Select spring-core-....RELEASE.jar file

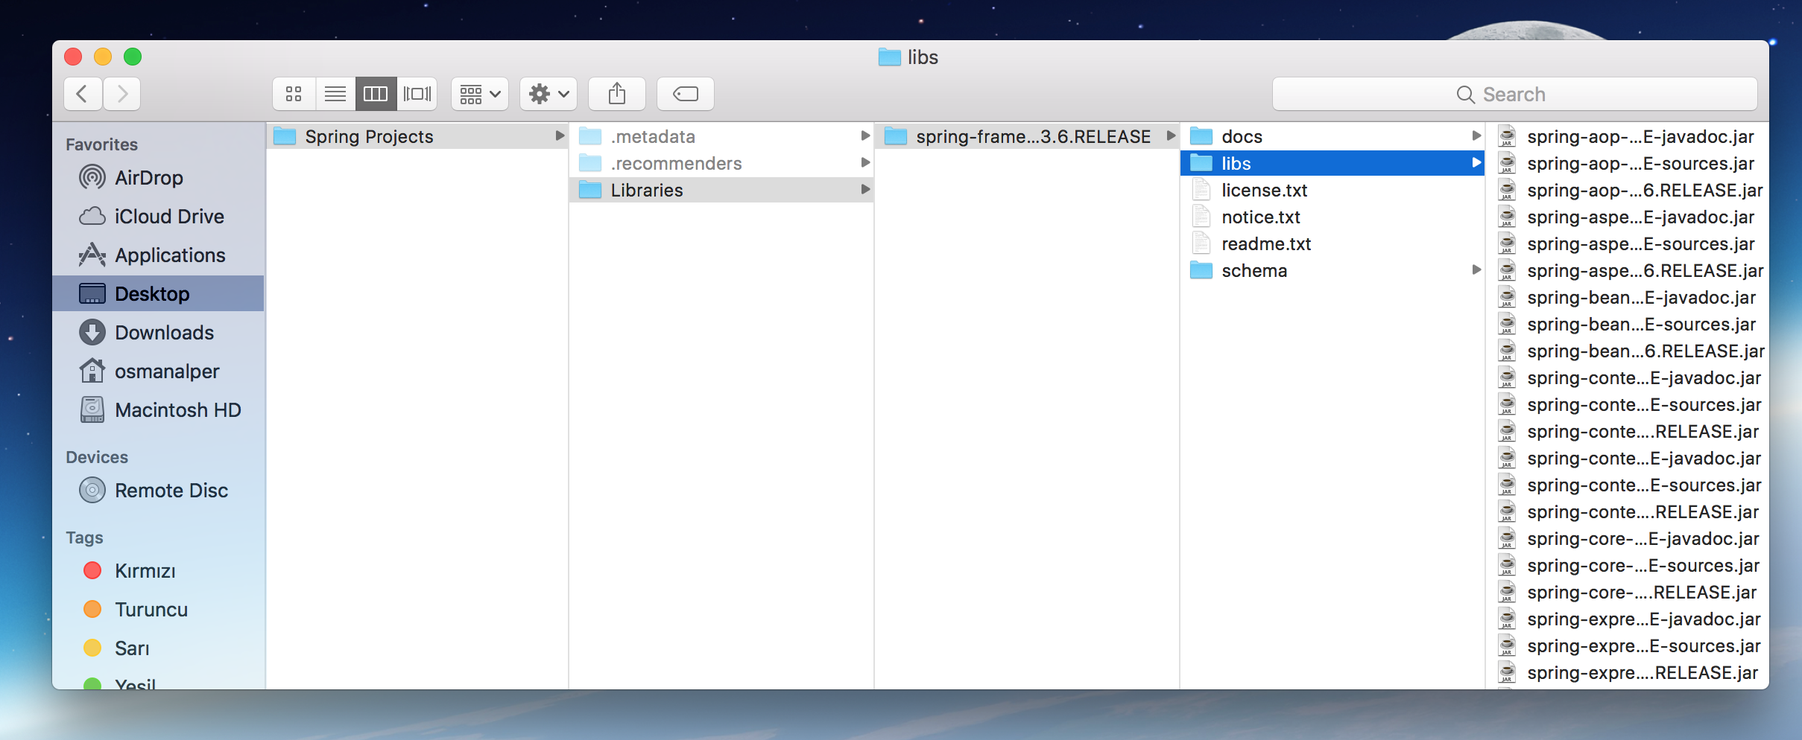pos(1628,592)
